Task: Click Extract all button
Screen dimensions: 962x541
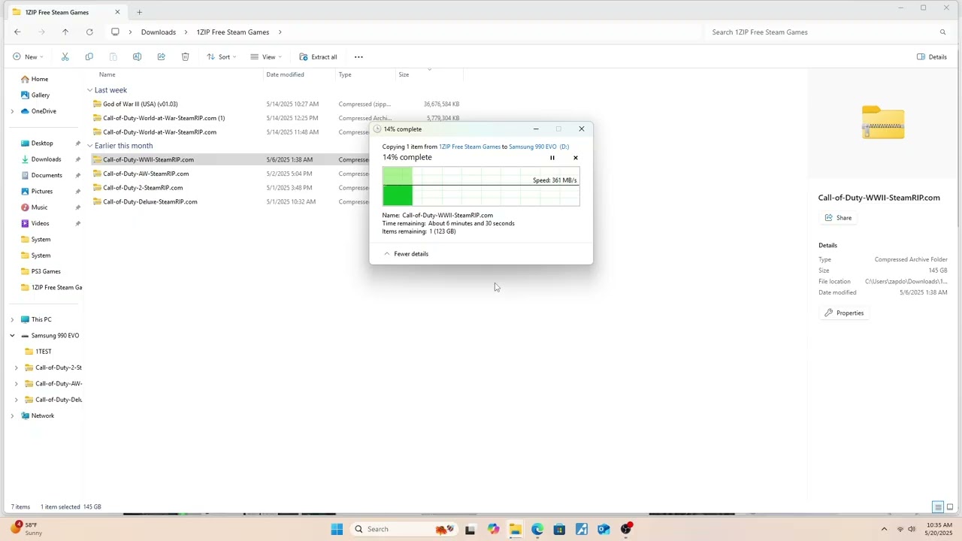Action: (x=318, y=57)
